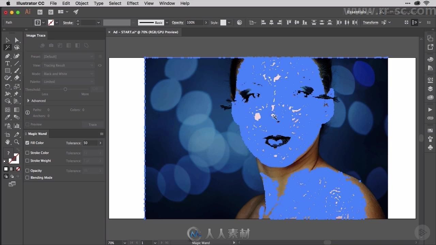The height and width of the screenshot is (245, 436).
Task: Open Adobe Stock with St button
Action: tap(51, 12)
